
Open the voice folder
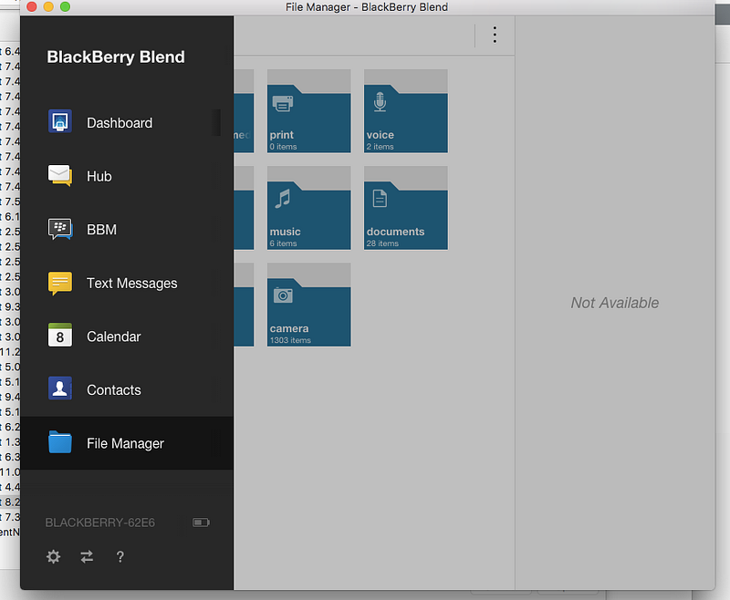click(405, 111)
